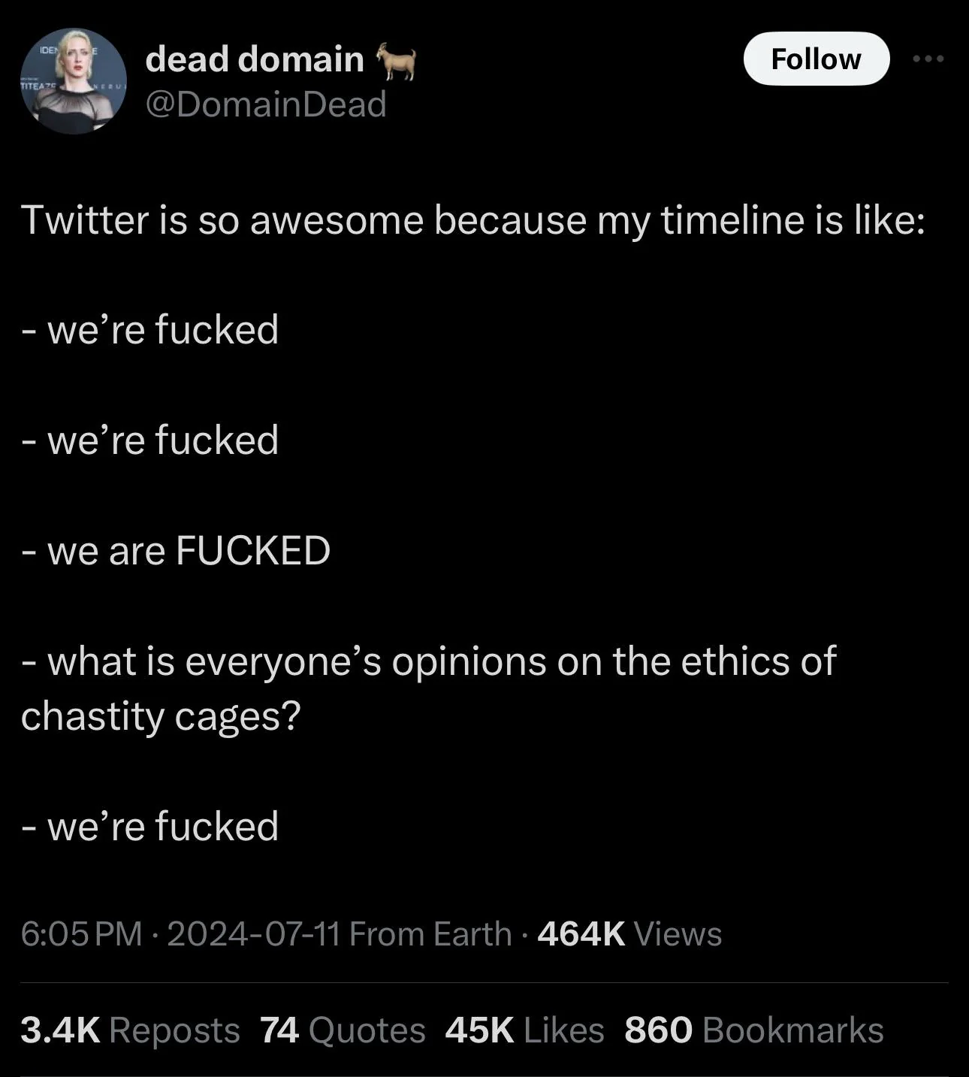Open the "dead domain" display name
The width and height of the screenshot is (969, 1077).
(x=255, y=59)
